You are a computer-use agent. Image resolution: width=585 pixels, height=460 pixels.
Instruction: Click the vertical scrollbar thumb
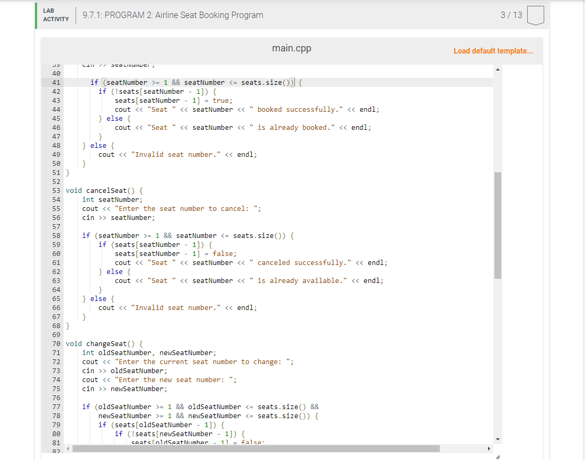point(498,225)
